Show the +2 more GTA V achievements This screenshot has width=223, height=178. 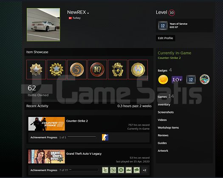(x=144, y=170)
